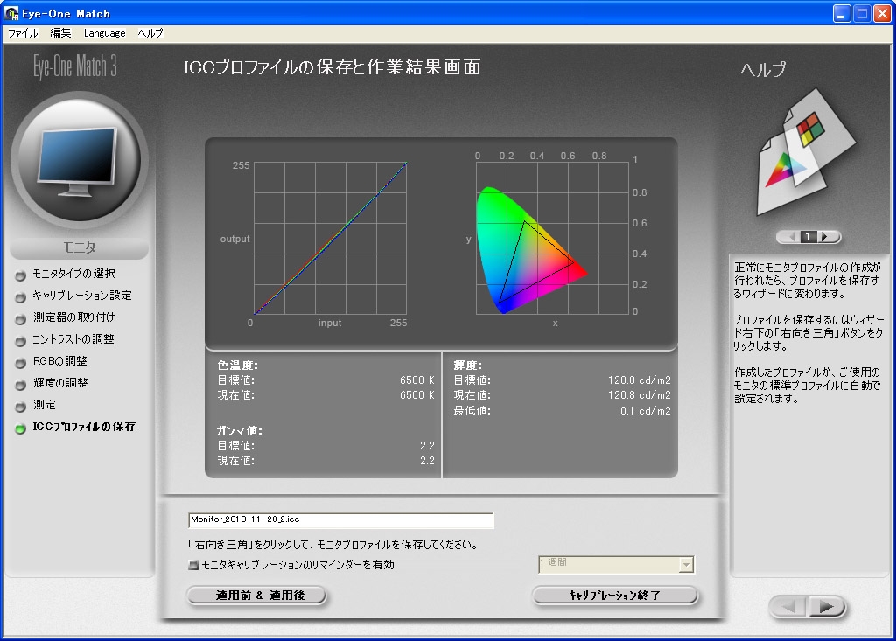
Task: Go back with left triangle wizard button
Action: [789, 606]
